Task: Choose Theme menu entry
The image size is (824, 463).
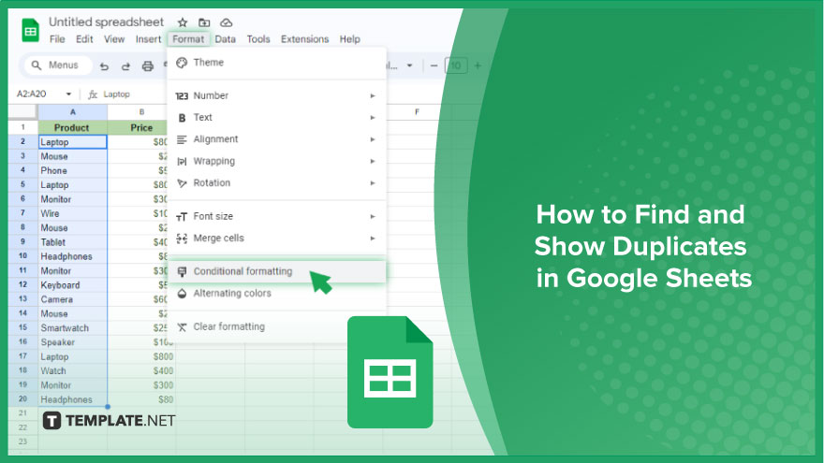Action: point(277,63)
